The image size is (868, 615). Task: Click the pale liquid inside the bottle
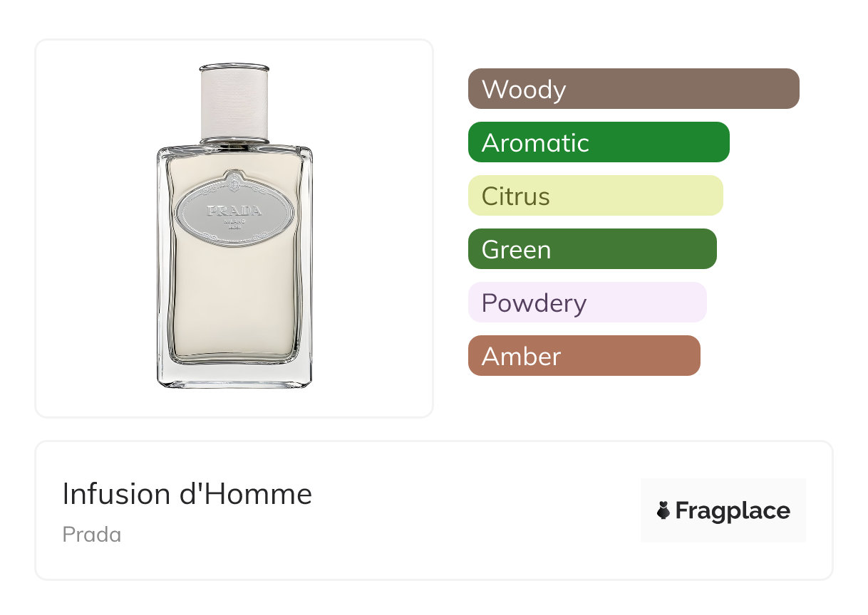(x=234, y=299)
